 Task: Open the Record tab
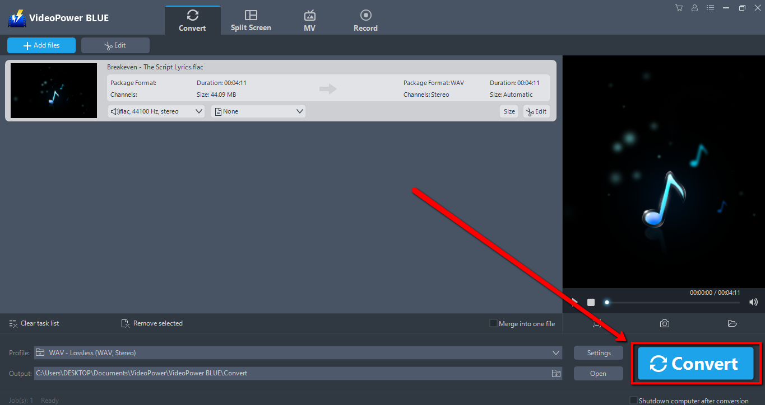pyautogui.click(x=365, y=19)
